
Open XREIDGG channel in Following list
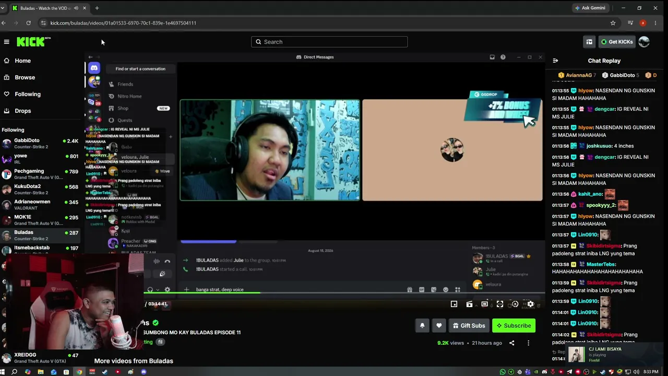coord(41,358)
